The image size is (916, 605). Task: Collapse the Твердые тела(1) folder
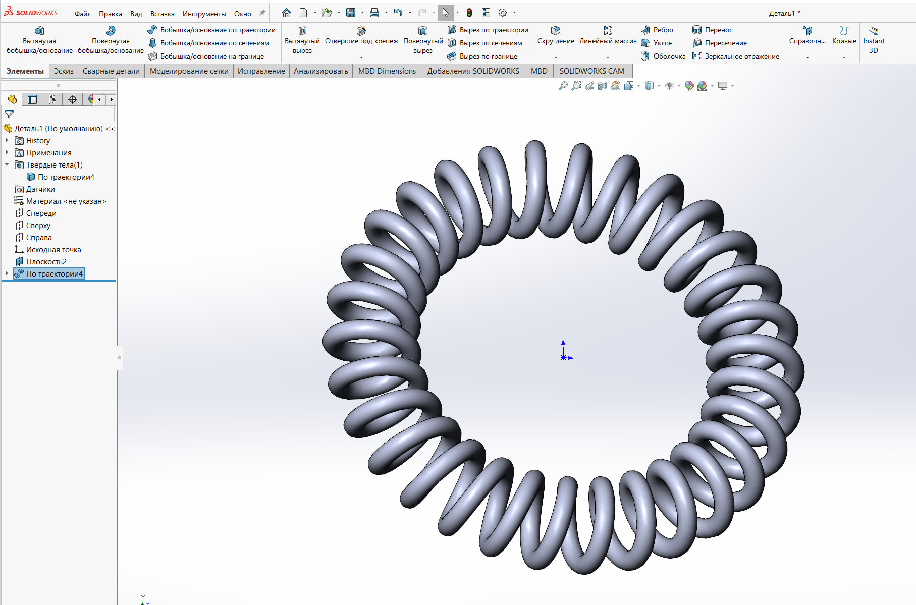(x=7, y=165)
